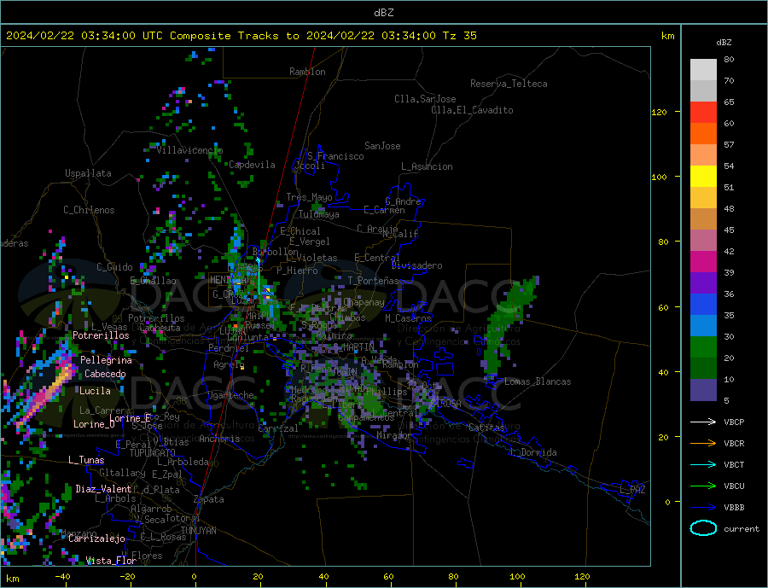Click the 'Divisadero' map label
This screenshot has width=768, height=588.
coord(416,265)
